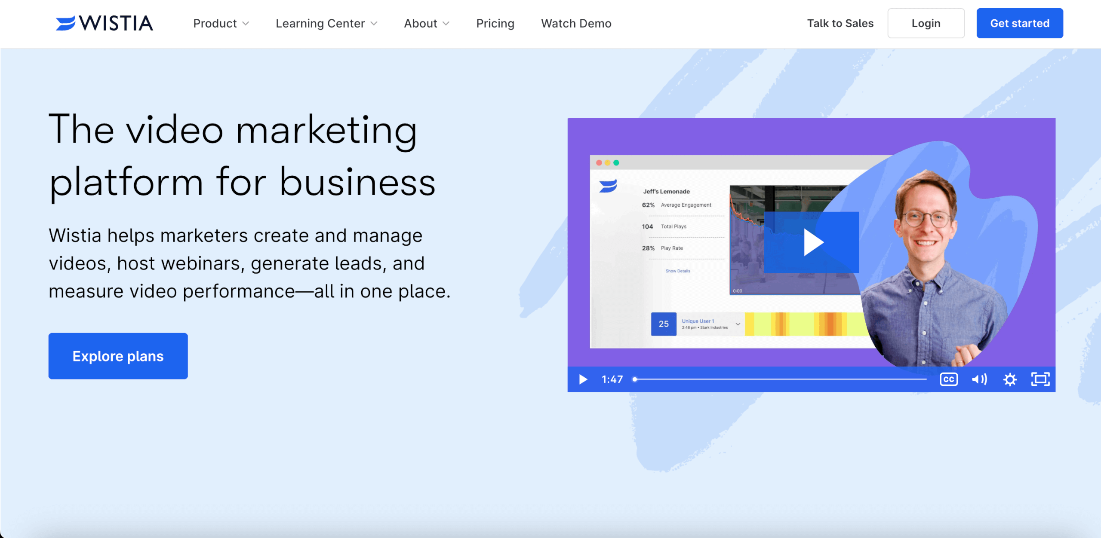1101x538 pixels.
Task: Click the video progress bar
Action: tap(780, 379)
